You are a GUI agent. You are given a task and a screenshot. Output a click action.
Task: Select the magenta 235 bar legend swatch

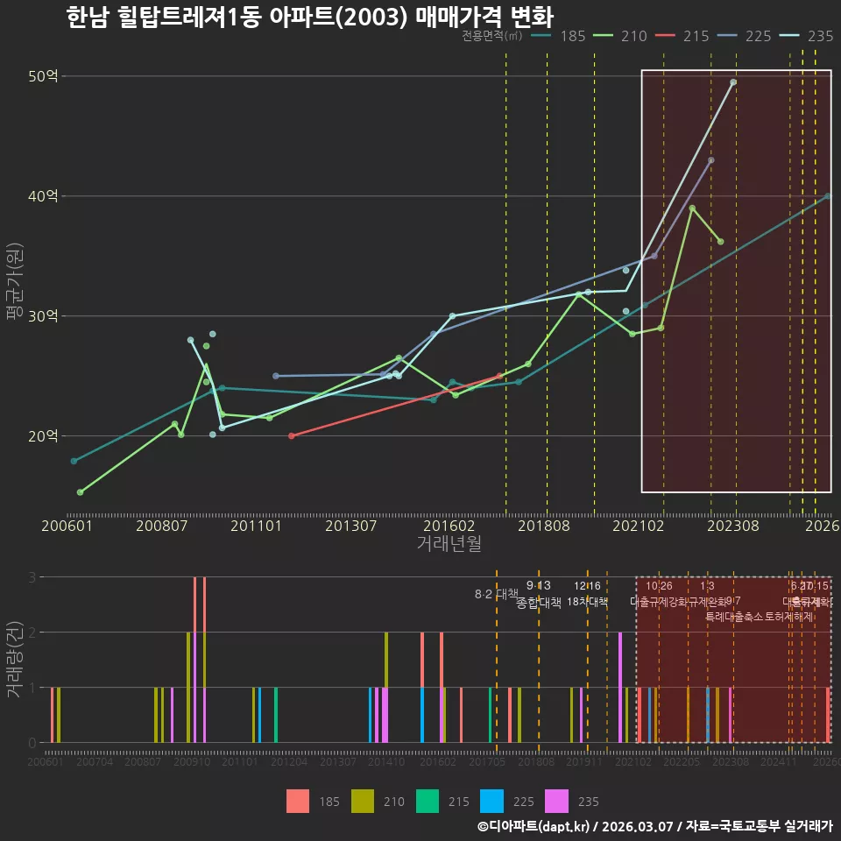(x=557, y=802)
